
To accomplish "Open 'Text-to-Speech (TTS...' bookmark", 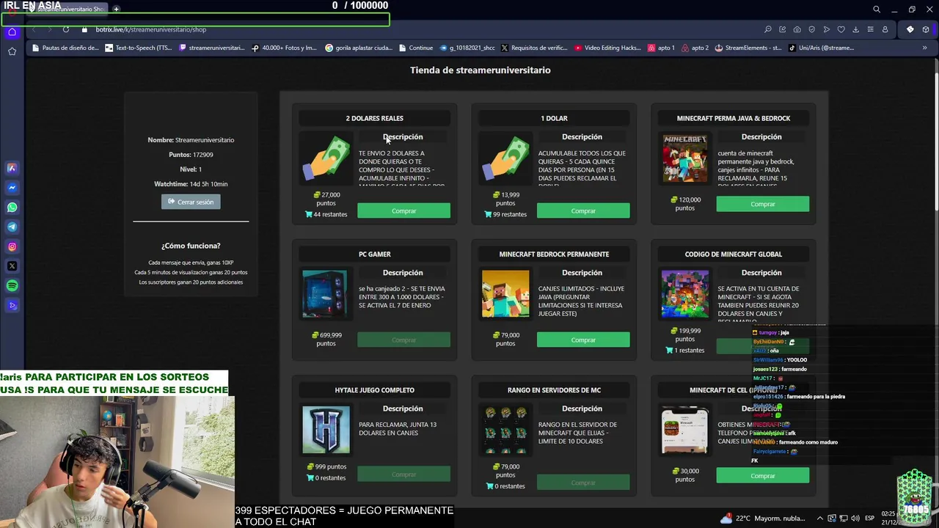I will coord(138,48).
